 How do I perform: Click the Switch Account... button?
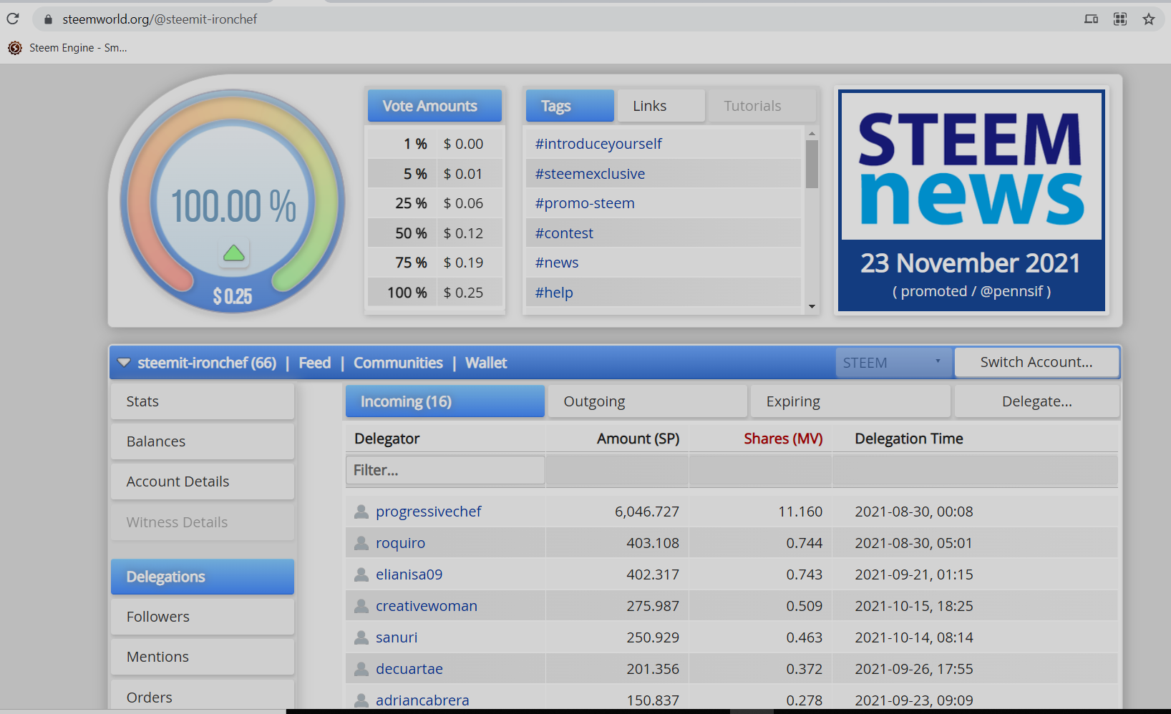pyautogui.click(x=1036, y=362)
